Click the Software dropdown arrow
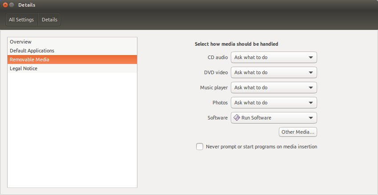 coord(311,118)
